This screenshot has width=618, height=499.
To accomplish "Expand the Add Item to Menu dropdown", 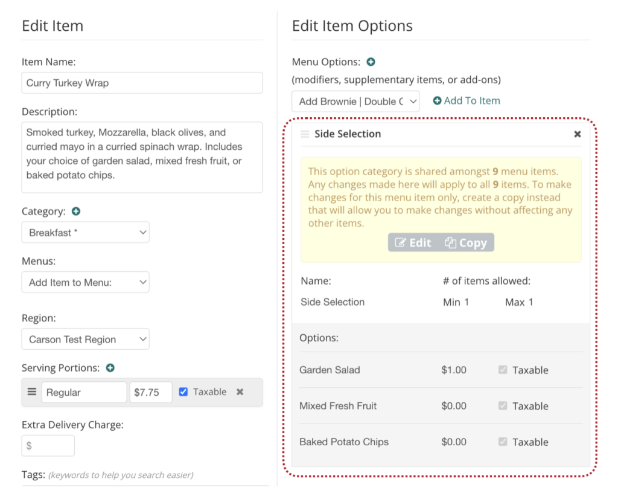I will [85, 282].
